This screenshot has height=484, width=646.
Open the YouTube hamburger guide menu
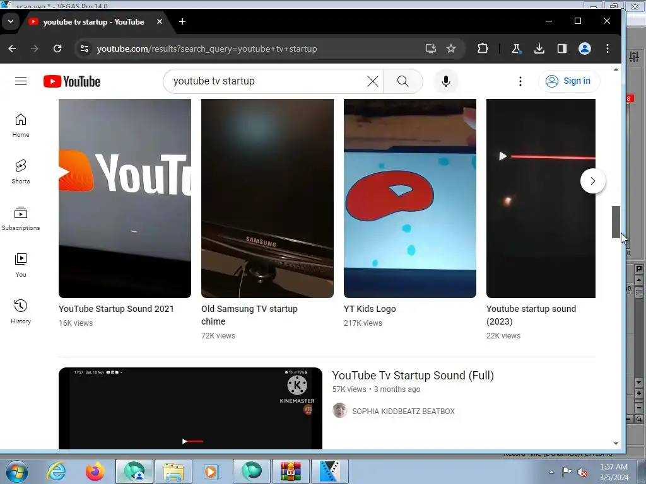point(21,81)
